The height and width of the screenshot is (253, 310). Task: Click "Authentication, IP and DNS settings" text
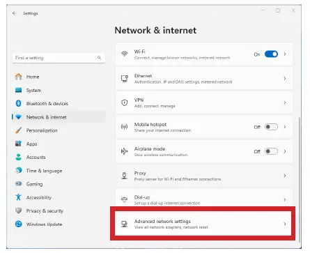(x=166, y=82)
